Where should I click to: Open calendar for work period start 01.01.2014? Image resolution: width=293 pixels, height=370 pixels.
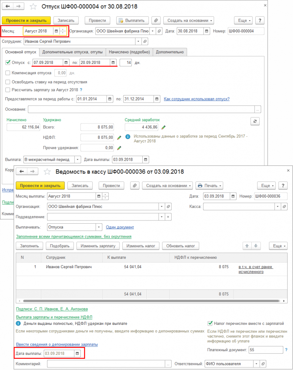(x=110, y=99)
